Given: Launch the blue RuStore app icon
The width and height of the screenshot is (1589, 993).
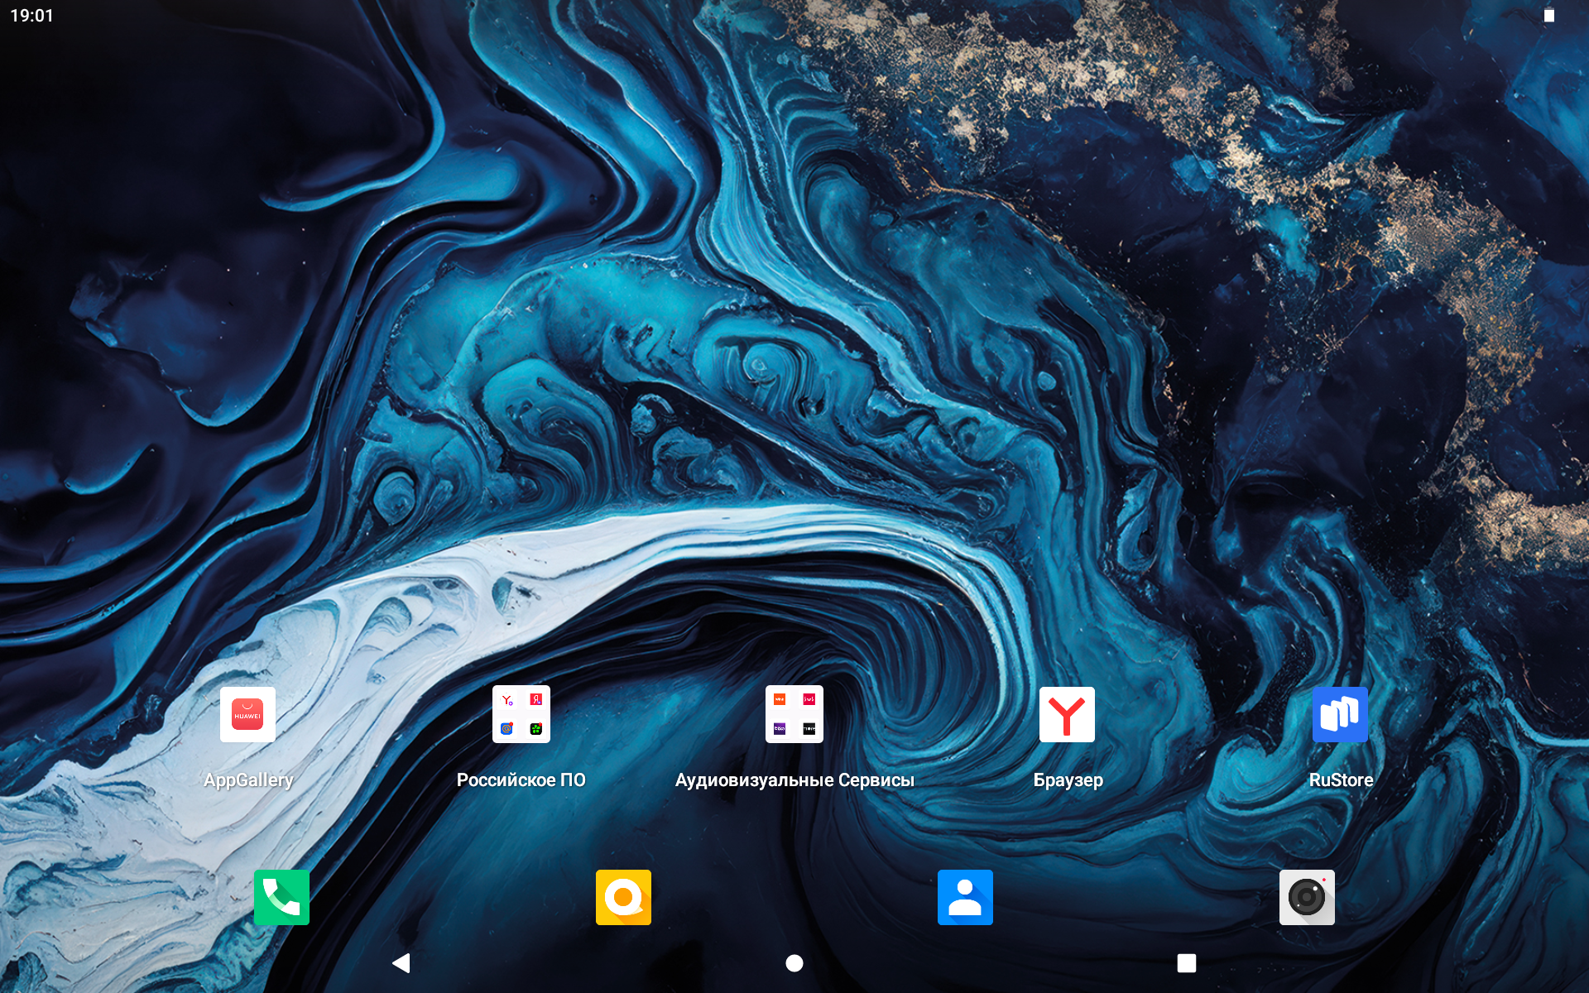Looking at the screenshot, I should coord(1340,714).
